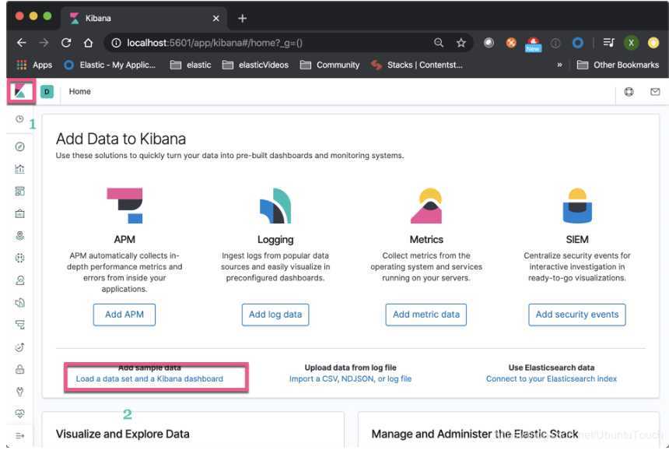
Task: Open the green X profile avatar
Action: coord(631,43)
